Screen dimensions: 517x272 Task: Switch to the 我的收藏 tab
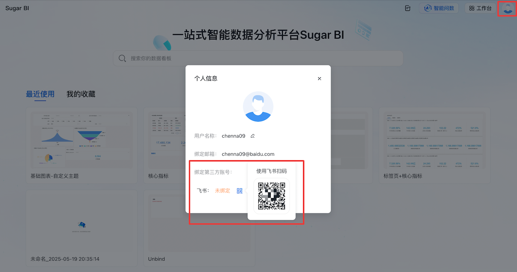[81, 94]
